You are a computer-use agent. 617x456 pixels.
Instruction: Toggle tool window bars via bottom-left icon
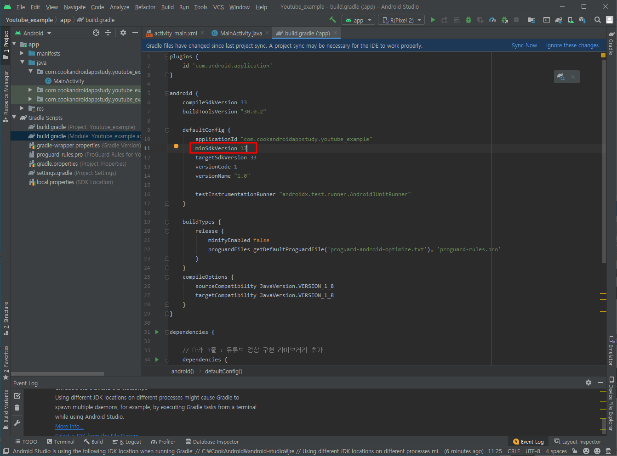6,451
